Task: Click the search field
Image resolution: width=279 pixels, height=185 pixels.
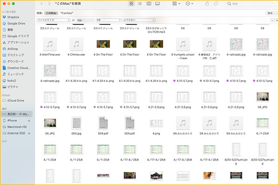Action: click(252, 4)
